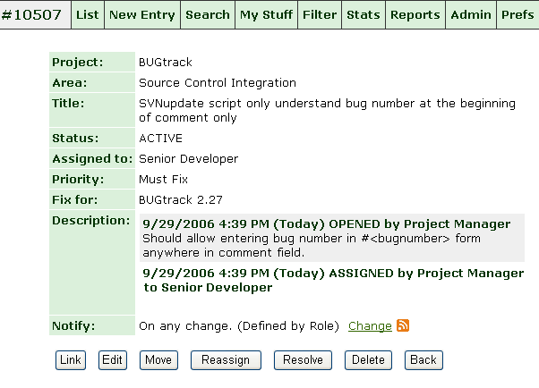Open the List menu item
The height and width of the screenshot is (388, 539).
[x=88, y=14]
